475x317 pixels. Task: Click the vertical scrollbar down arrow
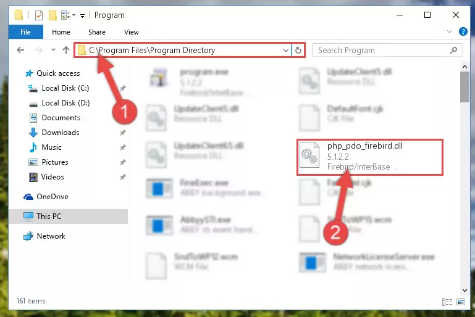(464, 290)
